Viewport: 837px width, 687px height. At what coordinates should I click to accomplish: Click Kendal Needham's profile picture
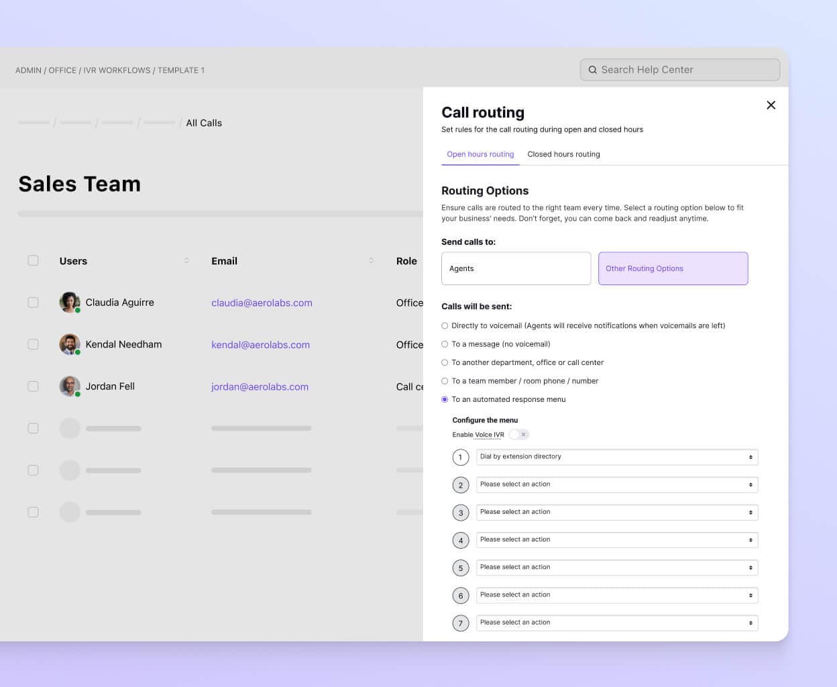[69, 344]
